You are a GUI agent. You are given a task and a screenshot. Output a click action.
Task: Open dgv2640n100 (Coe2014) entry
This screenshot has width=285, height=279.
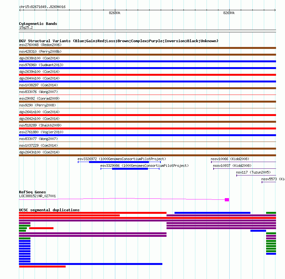click(x=39, y=78)
